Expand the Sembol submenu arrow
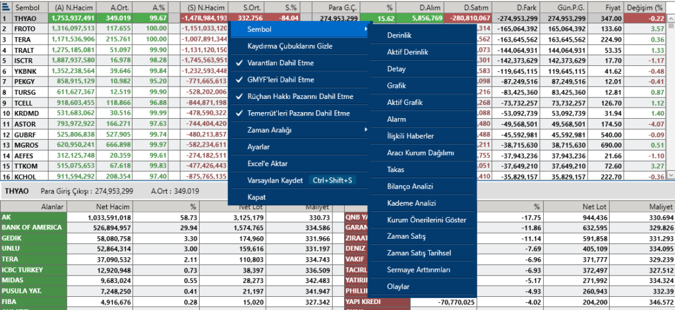675x310 pixels. [x=366, y=30]
